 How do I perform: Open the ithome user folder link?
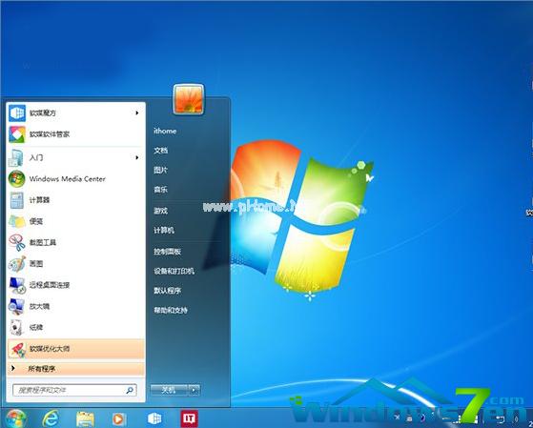[x=165, y=131]
